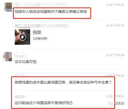128x109 pixels.
Task: Click the 12-8 下午6:24 timestamp
Action: pos(115,55)
